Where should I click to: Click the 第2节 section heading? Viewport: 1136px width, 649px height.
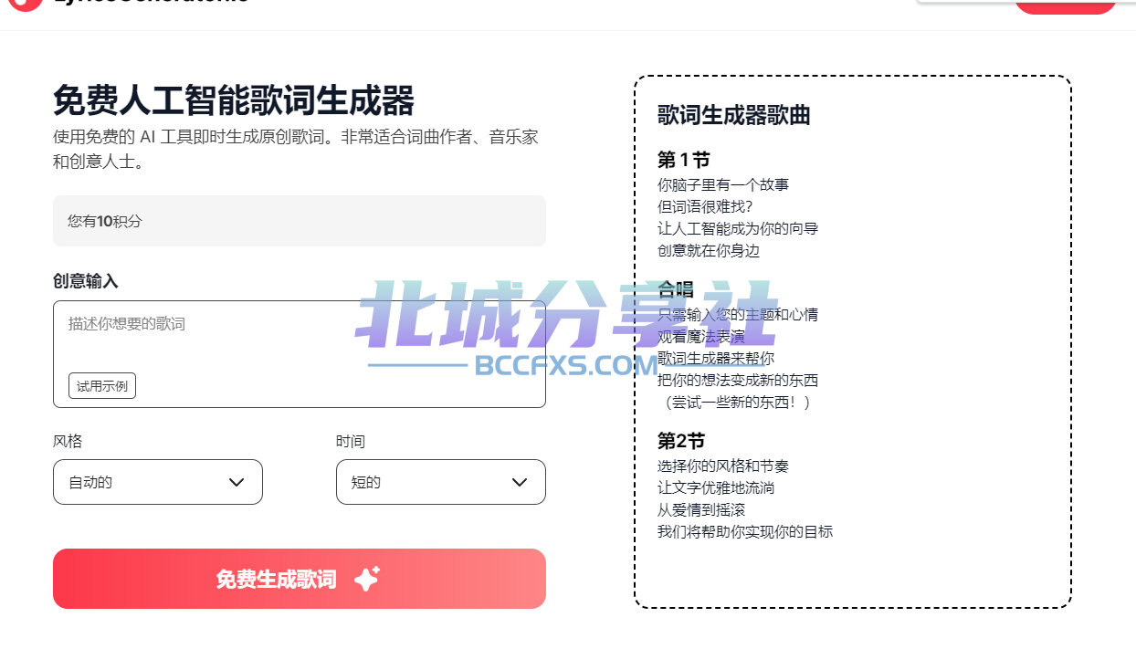(681, 441)
